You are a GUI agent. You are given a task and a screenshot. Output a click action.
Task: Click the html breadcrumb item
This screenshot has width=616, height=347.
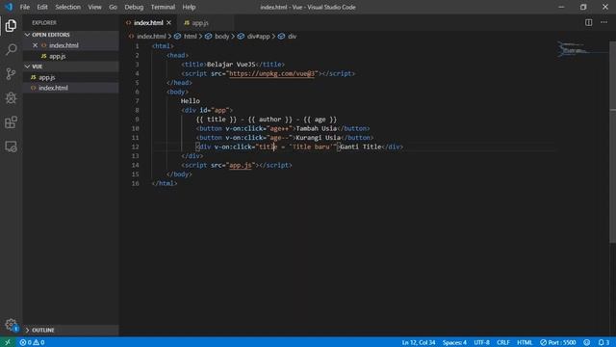click(x=191, y=37)
